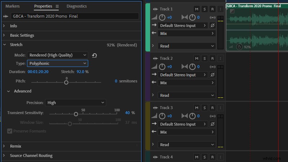Click the clip stretch stopwatch icon
Viewport: 288px width, 162px height.
239,47
